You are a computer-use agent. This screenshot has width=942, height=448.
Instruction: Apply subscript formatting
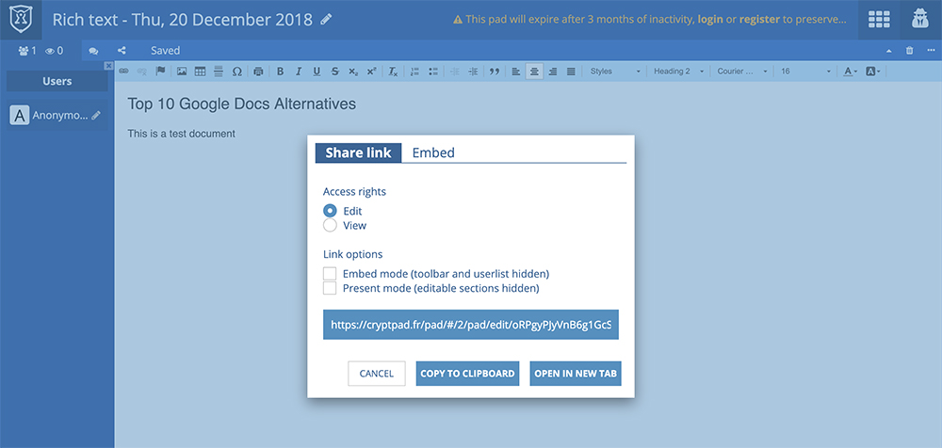pos(353,71)
